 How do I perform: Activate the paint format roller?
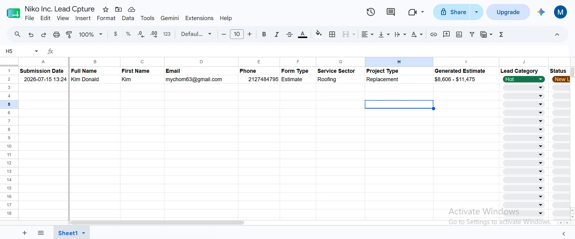click(x=69, y=34)
